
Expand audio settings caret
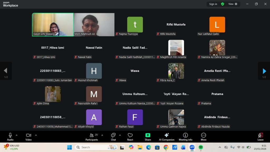pos(17,135)
